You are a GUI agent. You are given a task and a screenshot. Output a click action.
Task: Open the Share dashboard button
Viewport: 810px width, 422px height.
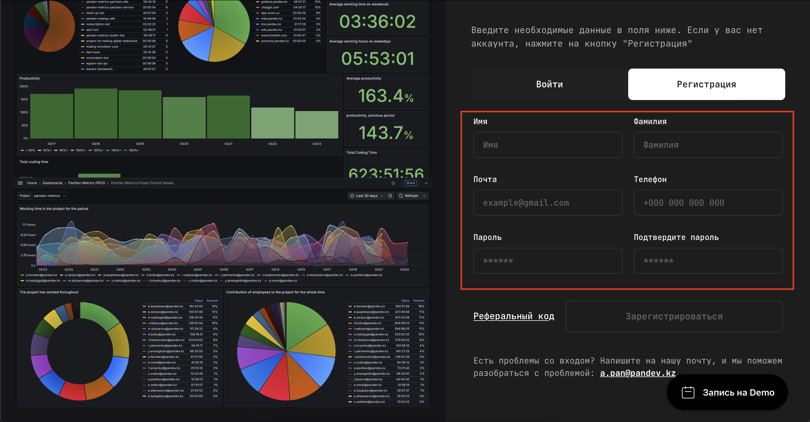tap(410, 183)
